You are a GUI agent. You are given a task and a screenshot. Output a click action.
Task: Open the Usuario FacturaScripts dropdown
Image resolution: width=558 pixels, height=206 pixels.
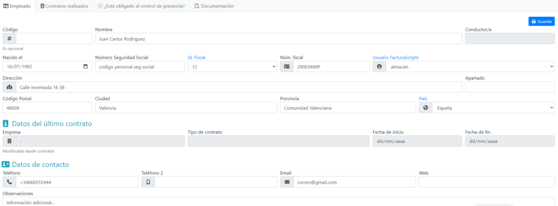[470, 66]
